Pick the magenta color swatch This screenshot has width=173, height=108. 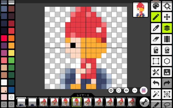(x=4, y=53)
